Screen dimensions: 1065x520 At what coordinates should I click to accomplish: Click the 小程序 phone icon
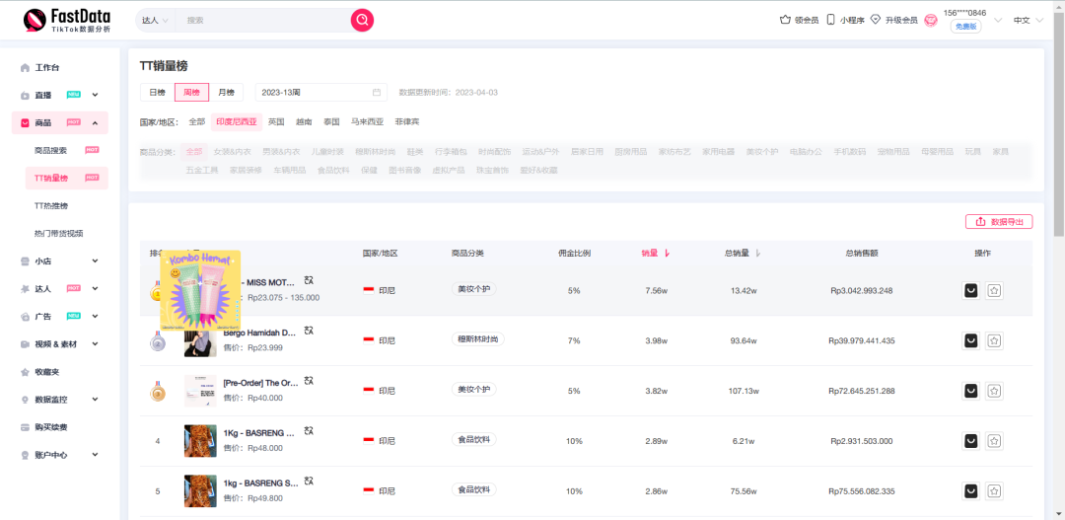point(831,20)
